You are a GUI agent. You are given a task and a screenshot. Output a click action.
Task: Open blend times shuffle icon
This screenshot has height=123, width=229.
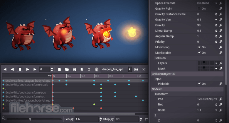[144, 69]
